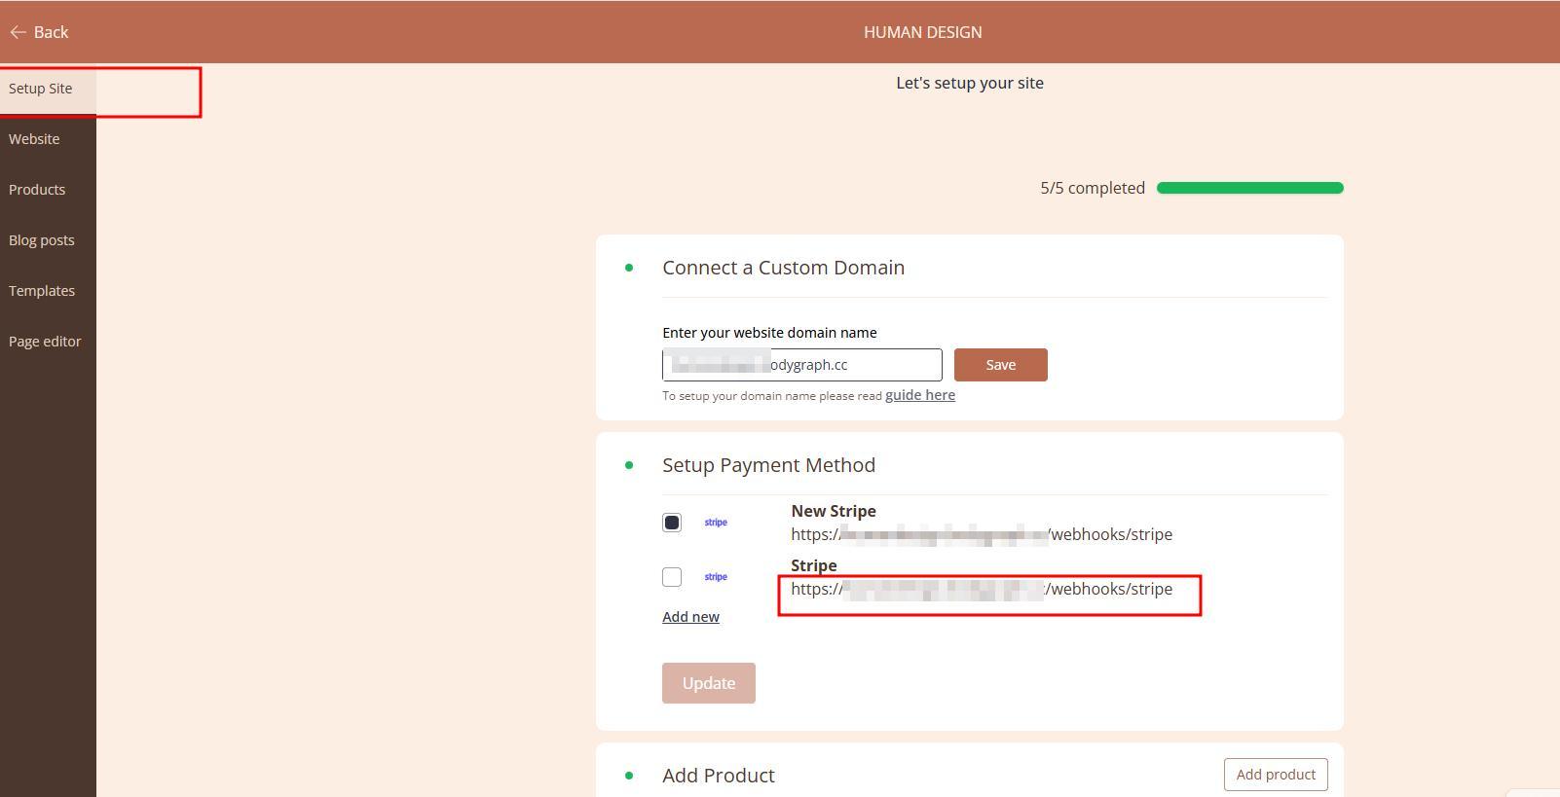Click the Add new payment link
This screenshot has width=1560, height=797.
click(x=690, y=617)
